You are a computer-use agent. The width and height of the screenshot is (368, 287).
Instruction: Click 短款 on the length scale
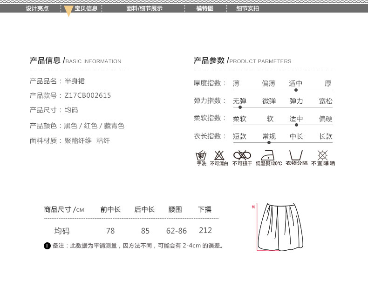click(x=239, y=136)
